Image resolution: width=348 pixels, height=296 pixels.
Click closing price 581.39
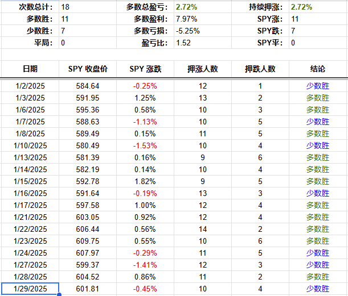coord(88,157)
